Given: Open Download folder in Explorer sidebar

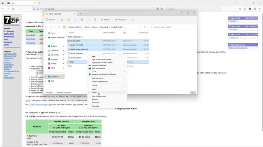Looking at the screenshot, I should pyautogui.click(x=54, y=51).
